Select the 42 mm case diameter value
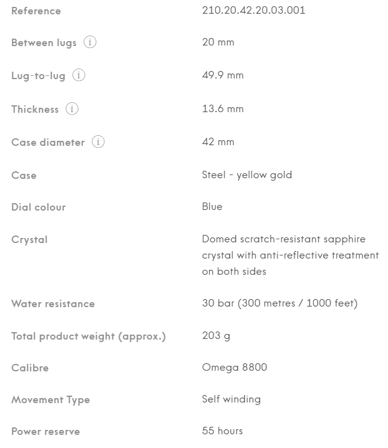Screen dimensions: 388x448 [218, 141]
